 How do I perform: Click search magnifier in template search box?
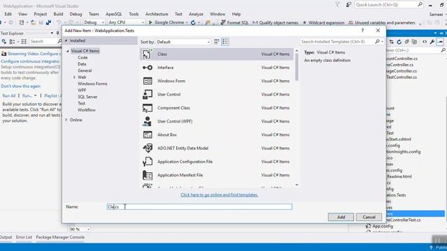(377, 42)
